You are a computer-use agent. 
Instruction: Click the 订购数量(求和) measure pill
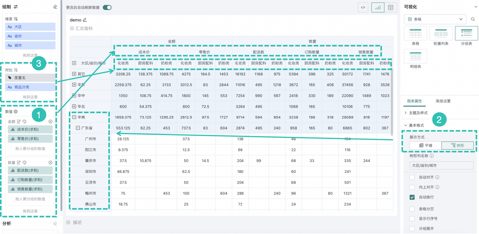(30, 180)
